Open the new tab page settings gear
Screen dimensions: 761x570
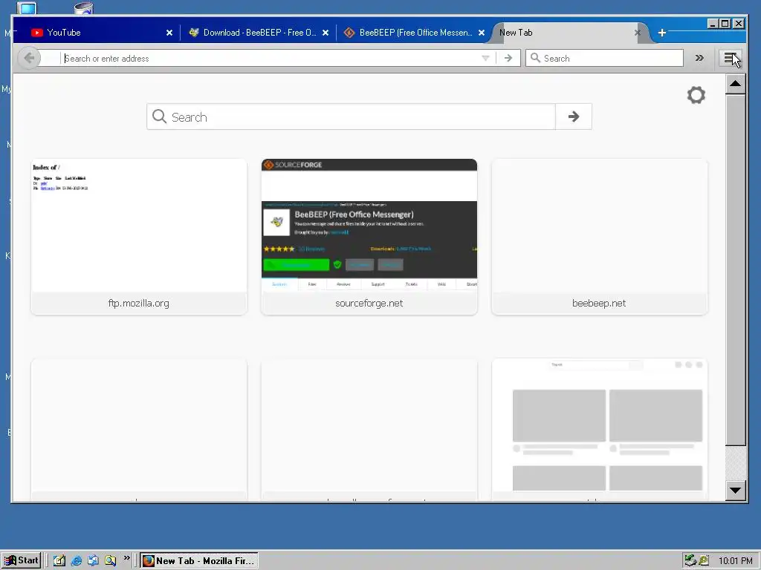(696, 95)
